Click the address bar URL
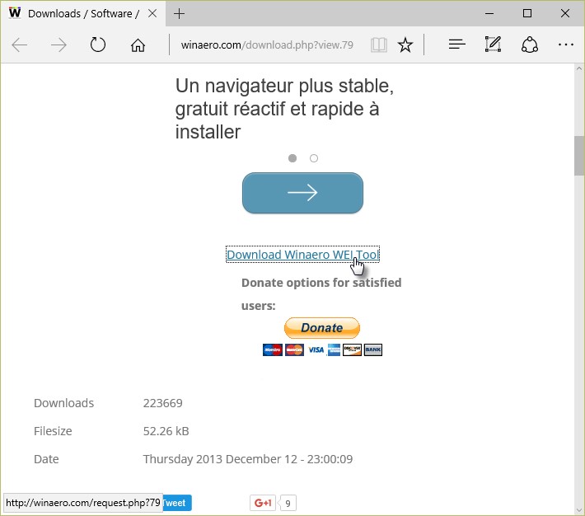 pyautogui.click(x=266, y=45)
